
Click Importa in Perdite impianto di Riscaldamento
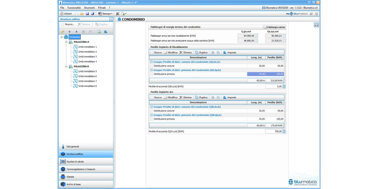click(x=230, y=53)
